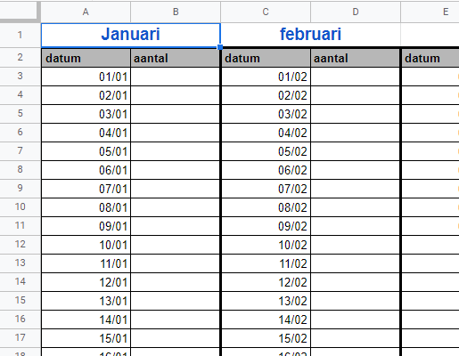Viewport: 459px width, 356px height.
Task: Select row 1 header
Action: 20,35
